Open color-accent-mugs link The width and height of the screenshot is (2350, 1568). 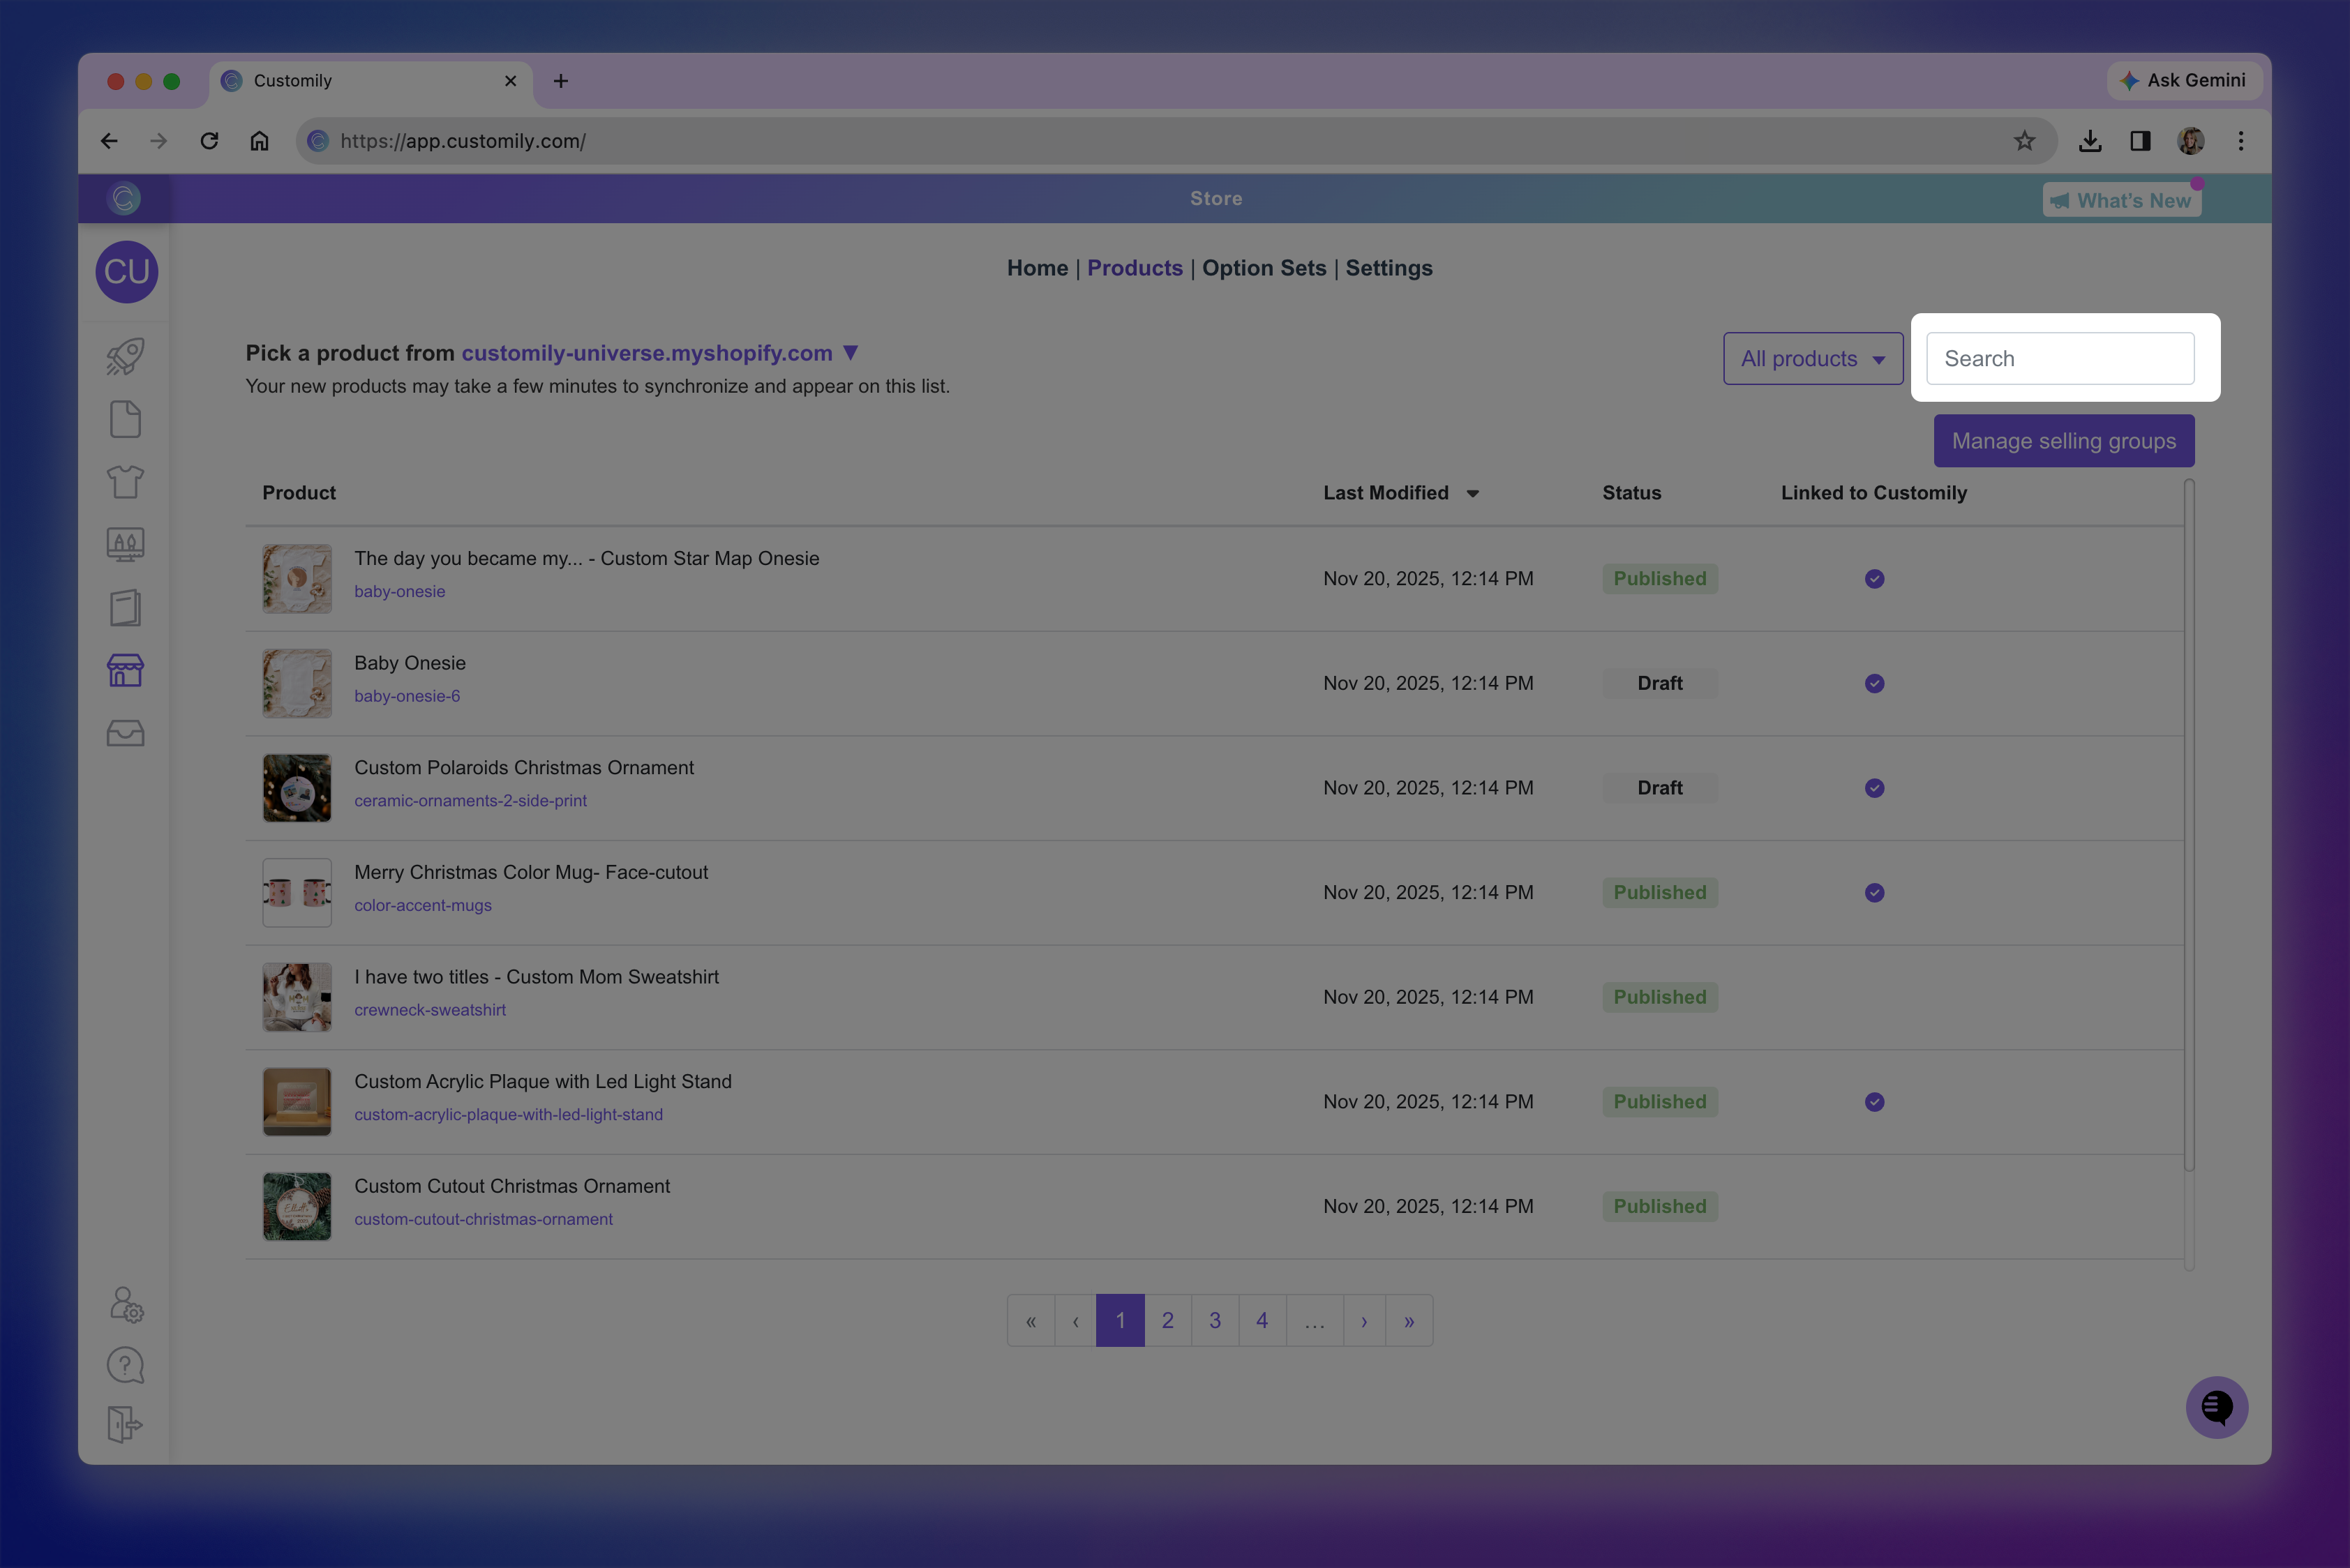pyautogui.click(x=422, y=906)
